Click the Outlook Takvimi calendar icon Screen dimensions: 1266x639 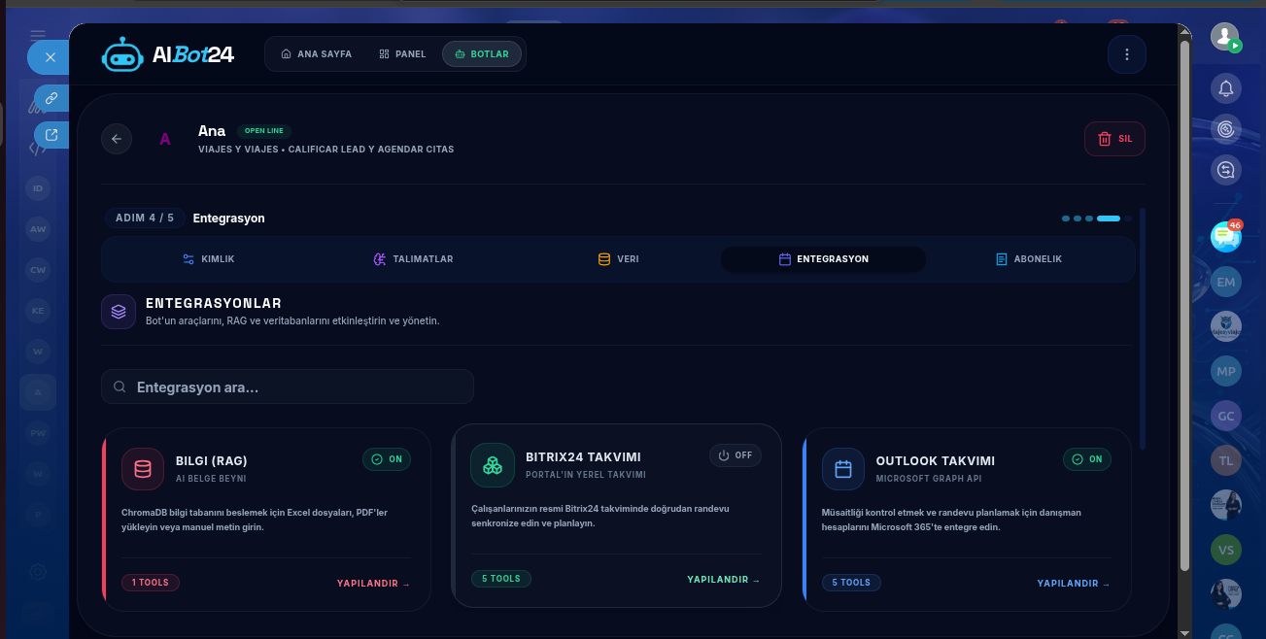point(843,469)
